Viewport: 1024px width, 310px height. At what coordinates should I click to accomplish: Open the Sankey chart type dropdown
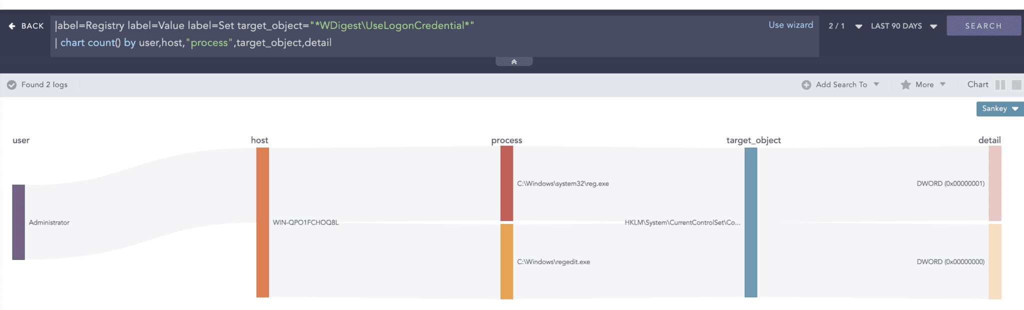click(999, 109)
